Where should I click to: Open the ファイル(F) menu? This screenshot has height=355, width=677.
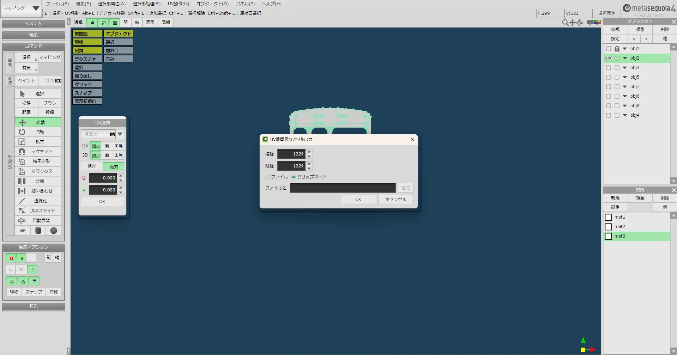pyautogui.click(x=57, y=4)
